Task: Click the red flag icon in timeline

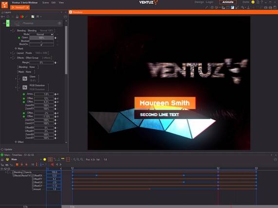Action: click(x=52, y=164)
